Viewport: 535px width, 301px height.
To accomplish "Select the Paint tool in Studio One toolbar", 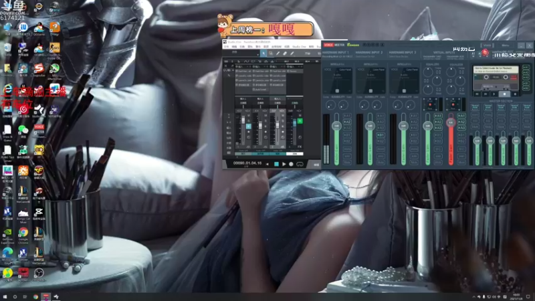I will (292, 54).
